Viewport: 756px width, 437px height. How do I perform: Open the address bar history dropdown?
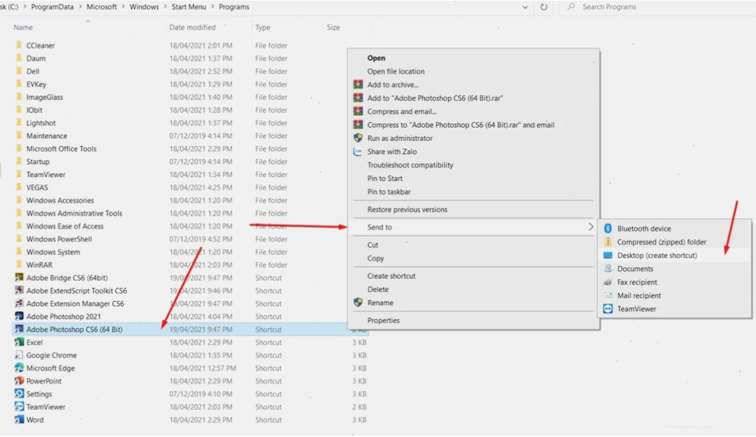click(x=526, y=7)
